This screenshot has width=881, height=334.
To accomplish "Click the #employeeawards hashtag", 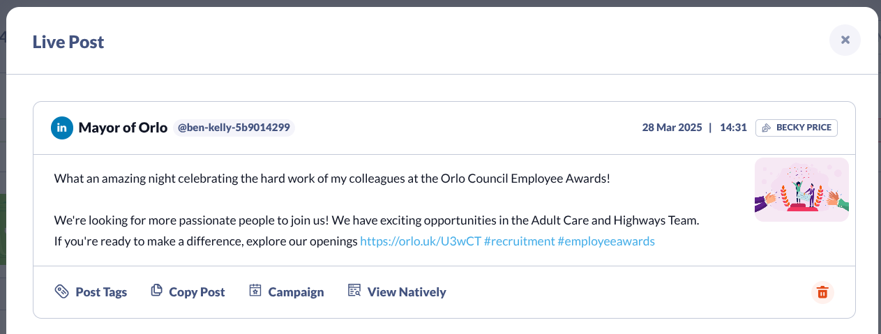I will click(606, 241).
